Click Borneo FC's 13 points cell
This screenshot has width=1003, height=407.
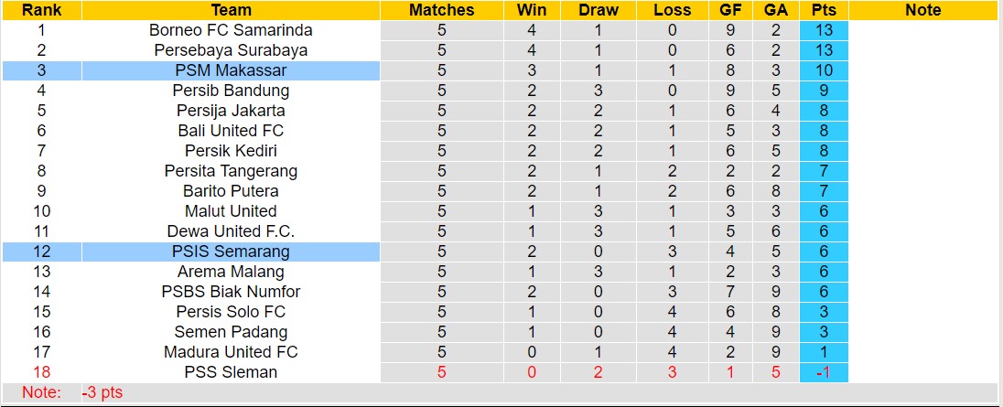pyautogui.click(x=824, y=30)
